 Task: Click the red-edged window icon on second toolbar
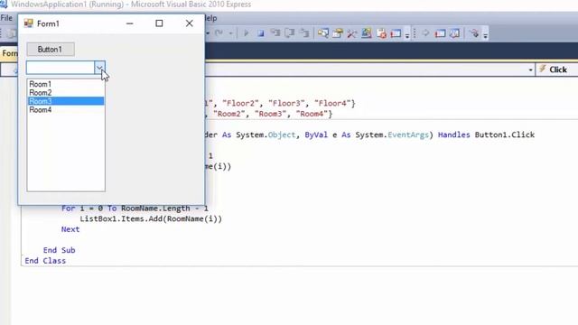(440, 33)
